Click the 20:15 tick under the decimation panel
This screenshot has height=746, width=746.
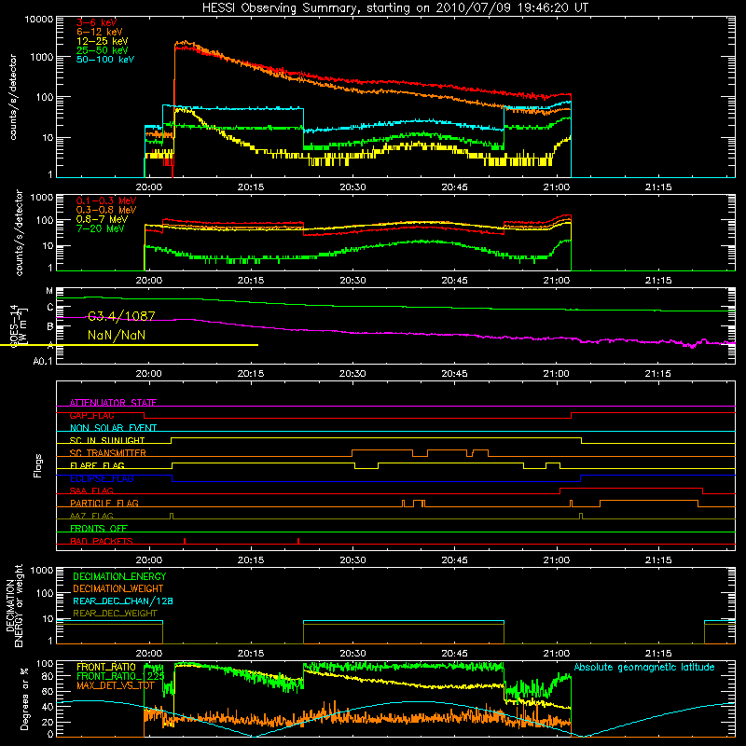[251, 654]
